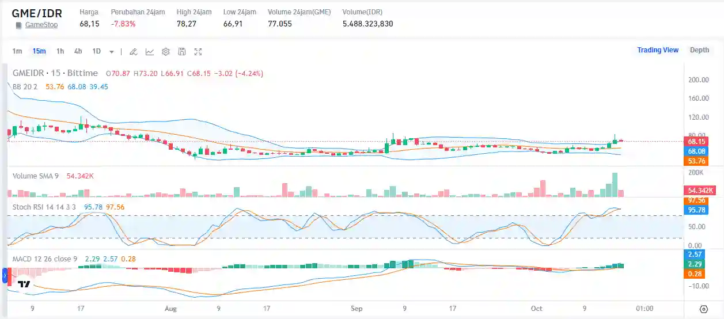
Task: Click the 200.00 price scale label
Action: (x=699, y=80)
